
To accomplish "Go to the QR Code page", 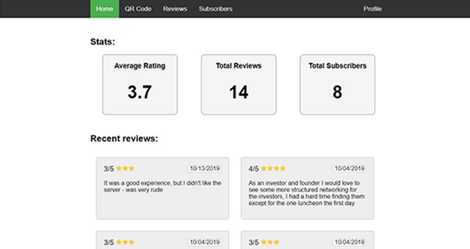I will (138, 9).
